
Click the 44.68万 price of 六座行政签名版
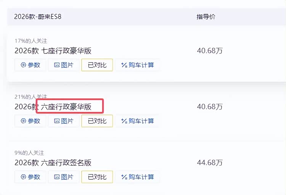tap(210, 163)
